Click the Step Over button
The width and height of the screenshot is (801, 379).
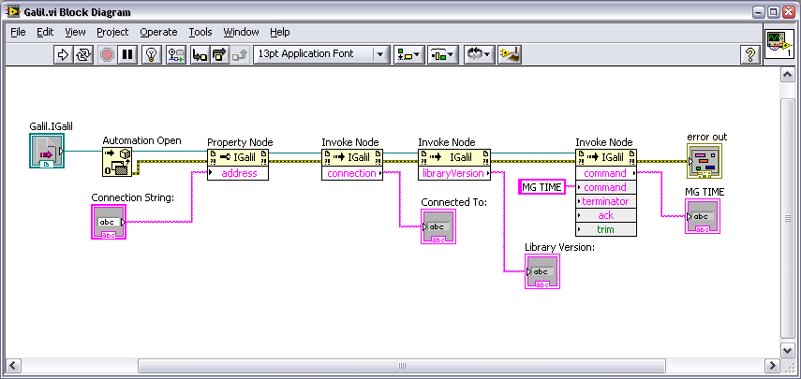click(219, 54)
